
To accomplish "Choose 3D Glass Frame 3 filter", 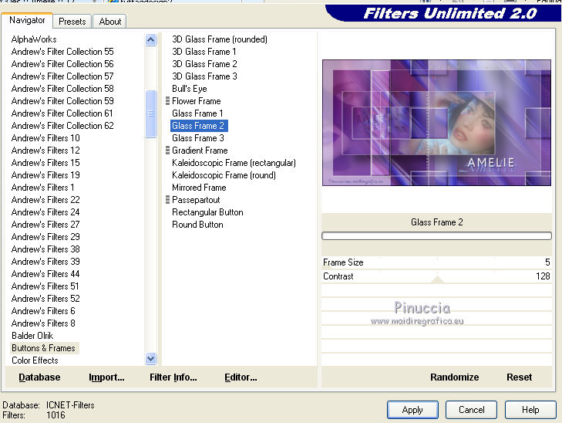I will tap(204, 76).
